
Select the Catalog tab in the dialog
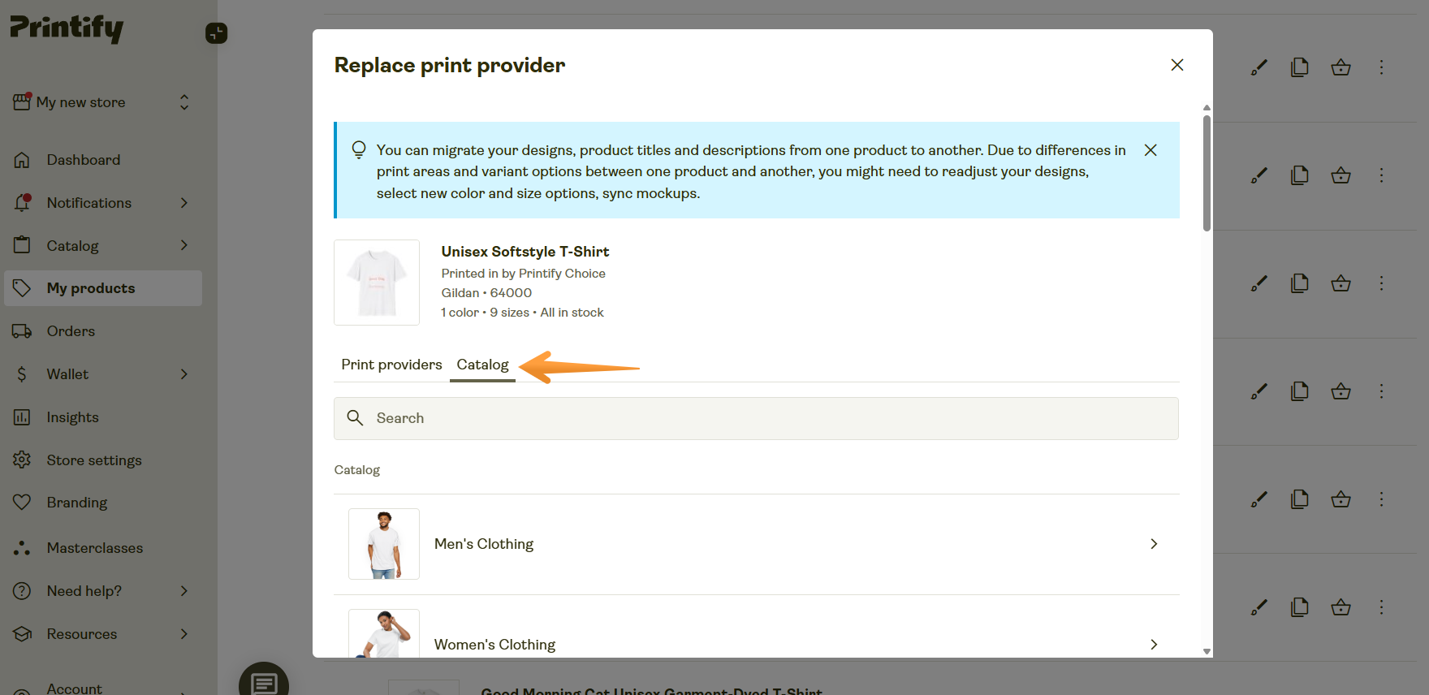tap(482, 365)
